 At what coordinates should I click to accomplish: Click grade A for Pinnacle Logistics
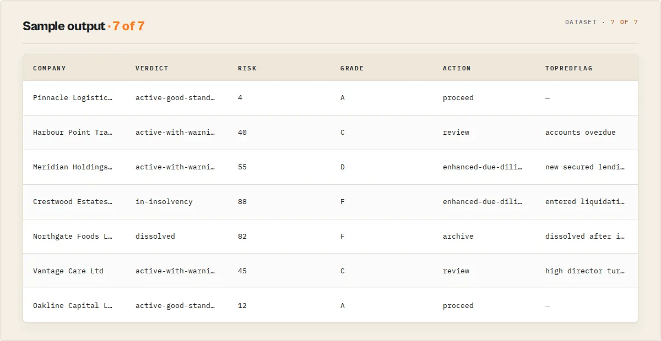(343, 98)
